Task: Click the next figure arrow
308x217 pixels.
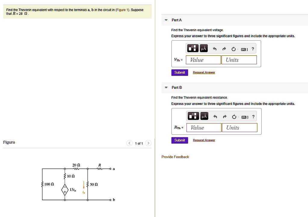Action: [148, 143]
